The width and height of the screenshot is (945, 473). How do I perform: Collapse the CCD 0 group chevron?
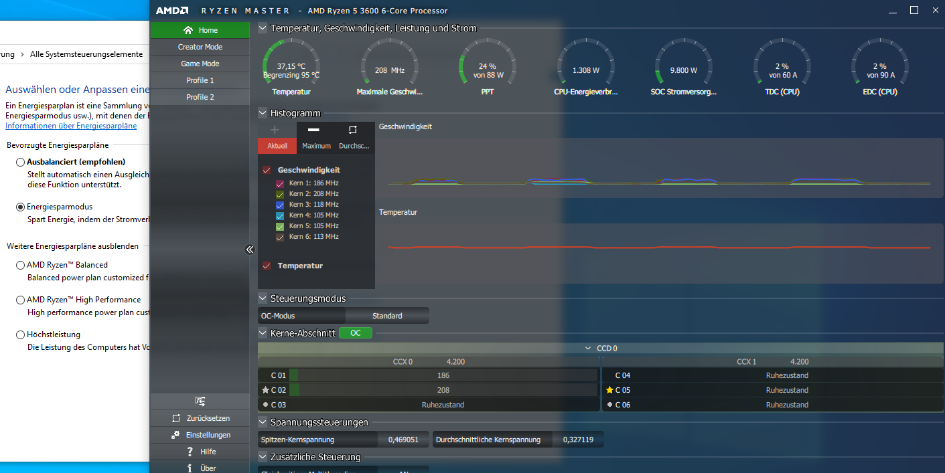click(588, 349)
